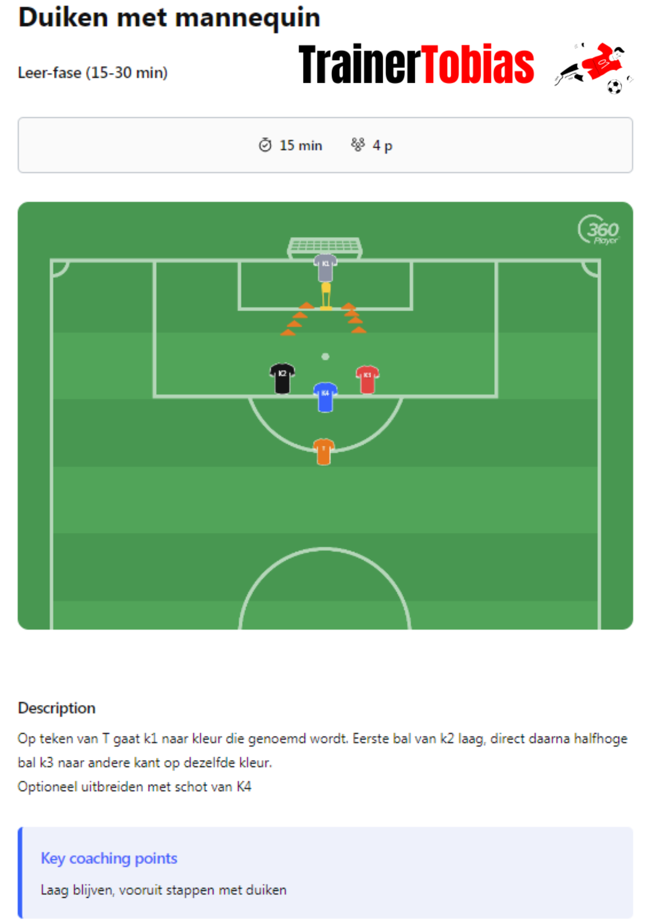Click the Leer-fase (15-30 min) subtitle
Image resolution: width=653 pixels, height=924 pixels.
click(x=93, y=73)
